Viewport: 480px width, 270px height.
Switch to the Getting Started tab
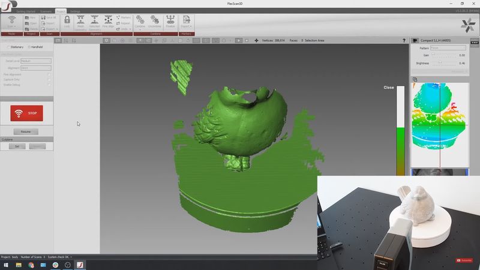[25, 11]
